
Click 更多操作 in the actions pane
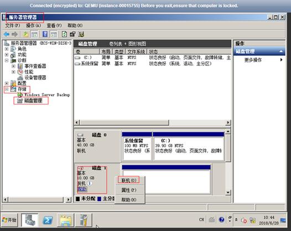pyautogui.click(x=253, y=60)
